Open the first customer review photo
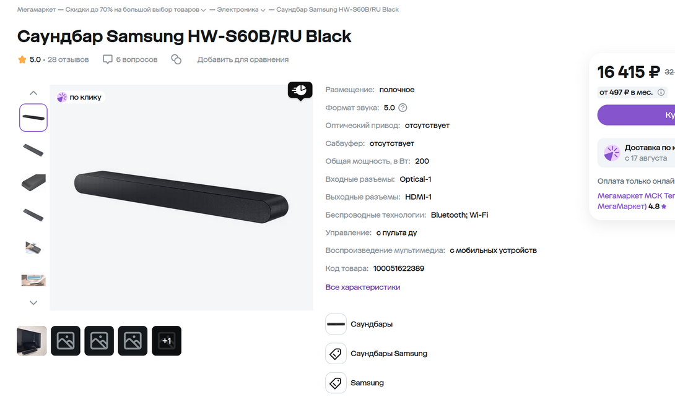 (x=32, y=341)
